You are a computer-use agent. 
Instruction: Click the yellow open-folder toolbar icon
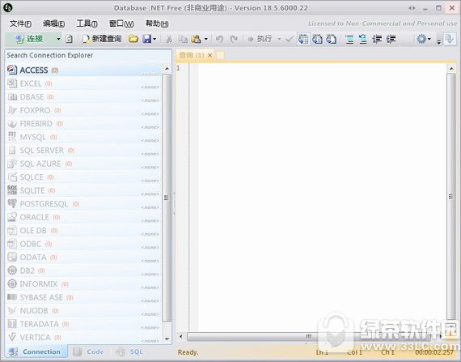133,39
